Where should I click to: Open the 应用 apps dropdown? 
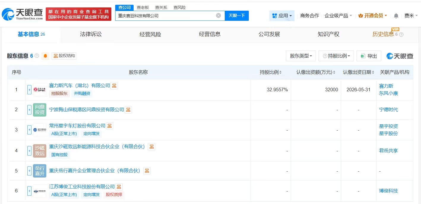point(282,16)
